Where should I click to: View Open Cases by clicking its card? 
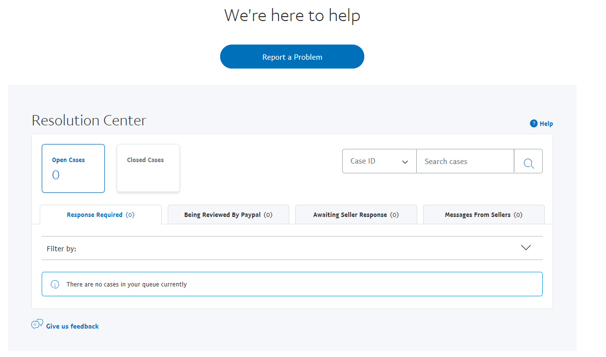(73, 168)
